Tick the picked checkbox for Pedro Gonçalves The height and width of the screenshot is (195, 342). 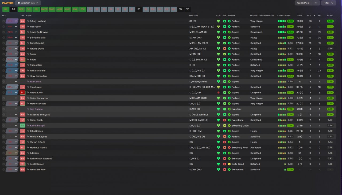pos(4,98)
